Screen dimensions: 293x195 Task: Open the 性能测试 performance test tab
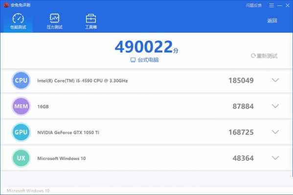coord(18,21)
